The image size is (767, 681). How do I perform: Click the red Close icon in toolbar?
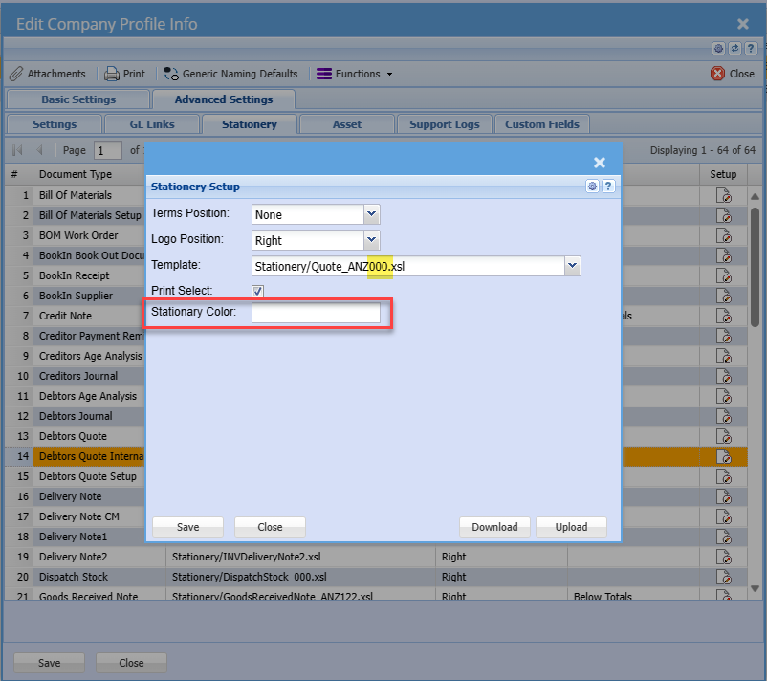[718, 74]
